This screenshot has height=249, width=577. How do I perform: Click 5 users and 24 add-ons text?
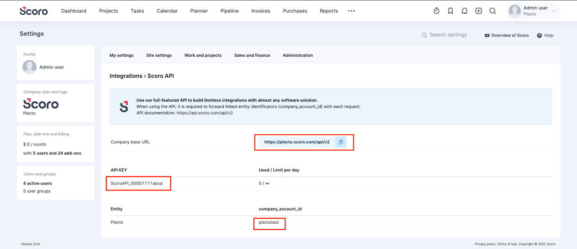pos(57,153)
